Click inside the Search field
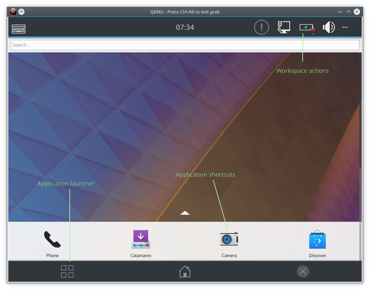Image resolution: width=370 pixels, height=290 pixels. (185, 45)
